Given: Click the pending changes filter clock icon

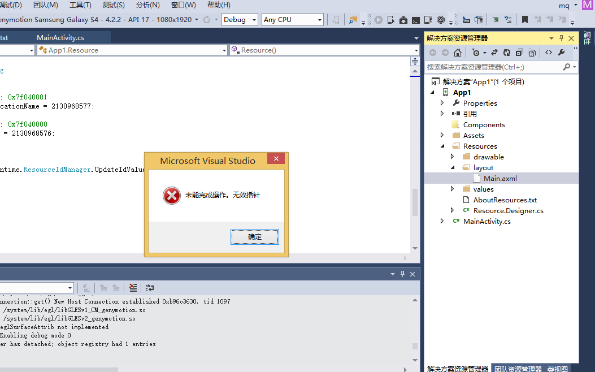Looking at the screenshot, I should [x=476, y=53].
